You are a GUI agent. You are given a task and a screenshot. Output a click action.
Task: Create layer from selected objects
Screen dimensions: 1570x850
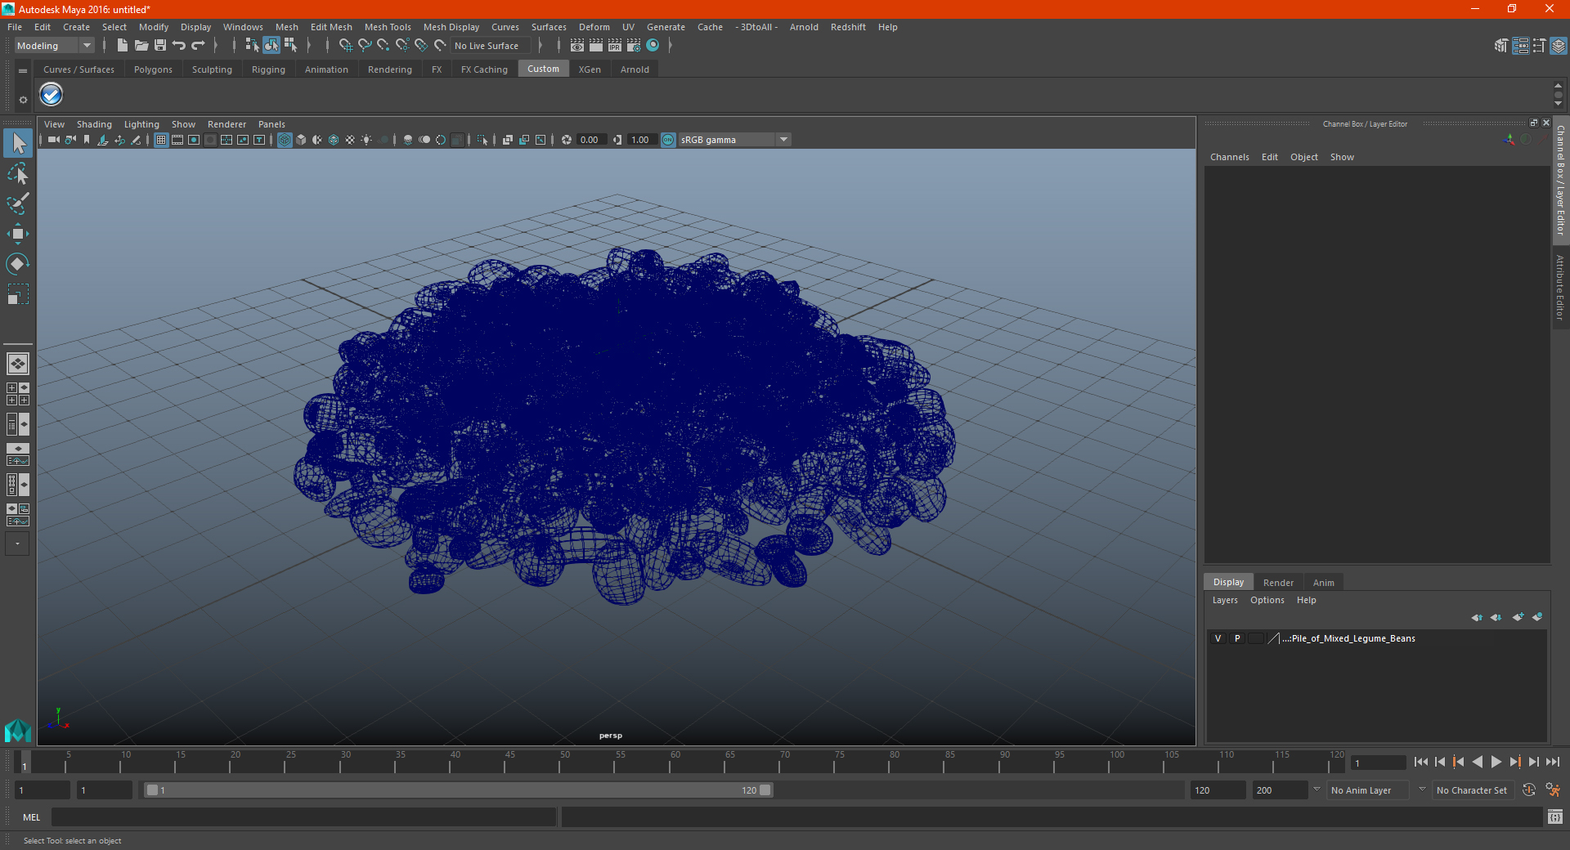tap(1537, 617)
